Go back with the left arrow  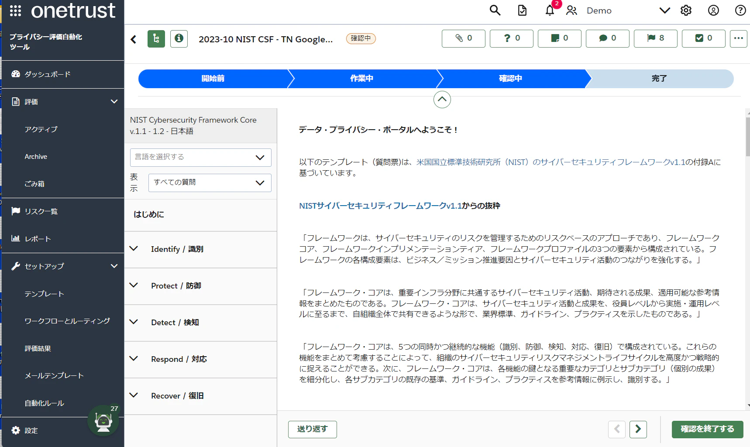134,39
